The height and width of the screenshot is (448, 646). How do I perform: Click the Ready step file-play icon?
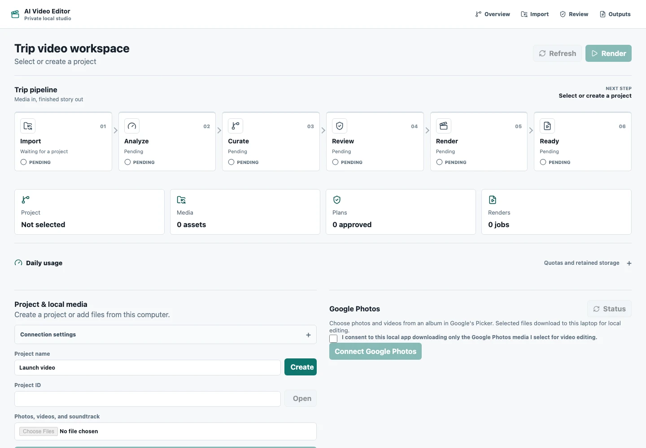tap(547, 126)
